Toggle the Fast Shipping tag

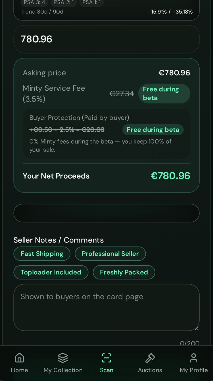click(42, 254)
